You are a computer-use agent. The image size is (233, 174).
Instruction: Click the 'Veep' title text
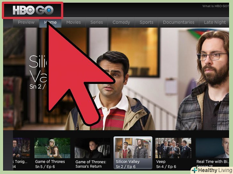pyautogui.click(x=161, y=162)
